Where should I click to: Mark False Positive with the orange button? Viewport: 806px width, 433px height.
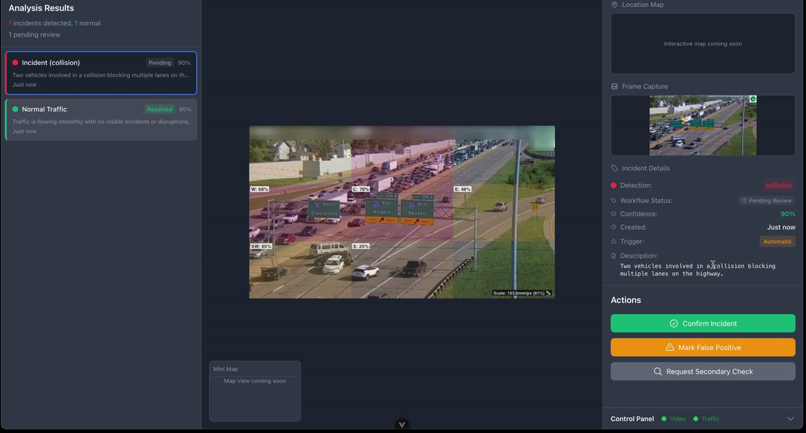point(703,348)
